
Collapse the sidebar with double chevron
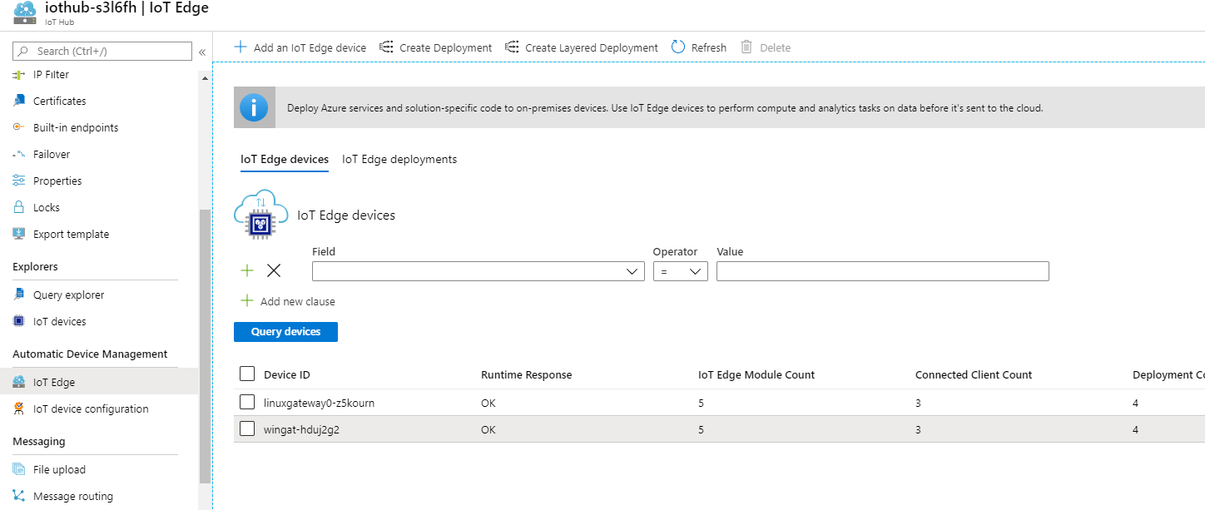(x=202, y=52)
